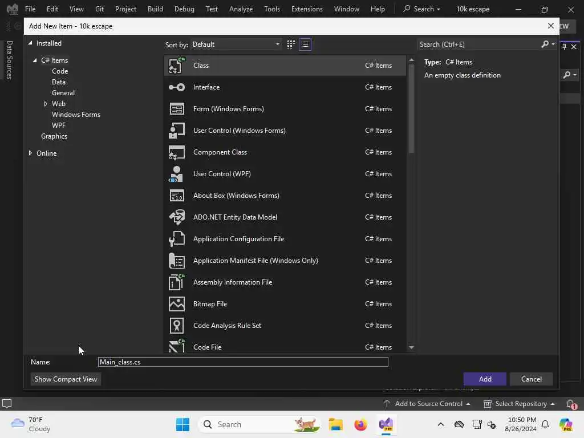Screen dimensions: 584x438
Task: Open the search options dropdown arrow
Action: pyautogui.click(x=553, y=44)
